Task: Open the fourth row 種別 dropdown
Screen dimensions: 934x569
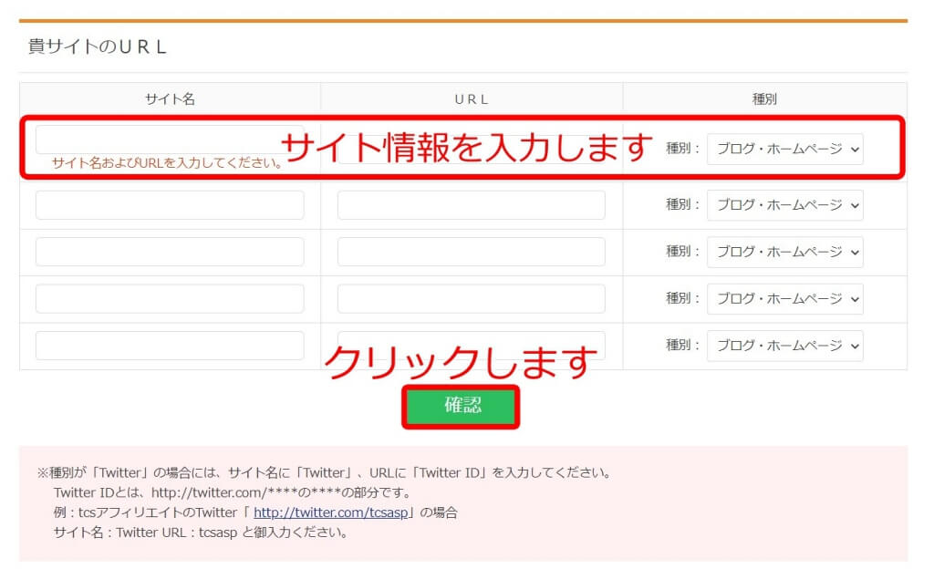Action: click(x=784, y=298)
